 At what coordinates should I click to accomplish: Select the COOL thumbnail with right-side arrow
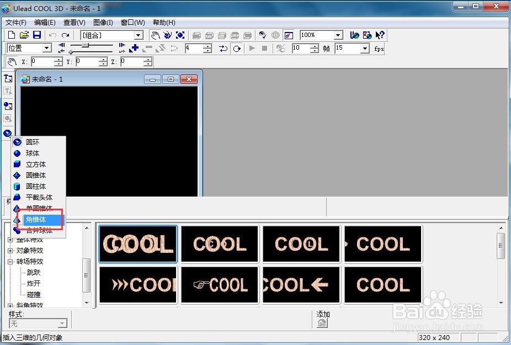(x=301, y=285)
